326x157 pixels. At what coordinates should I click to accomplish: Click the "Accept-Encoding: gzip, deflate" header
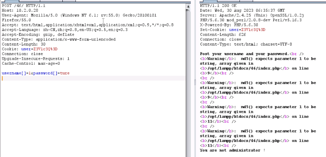pyautogui.click(x=38, y=35)
